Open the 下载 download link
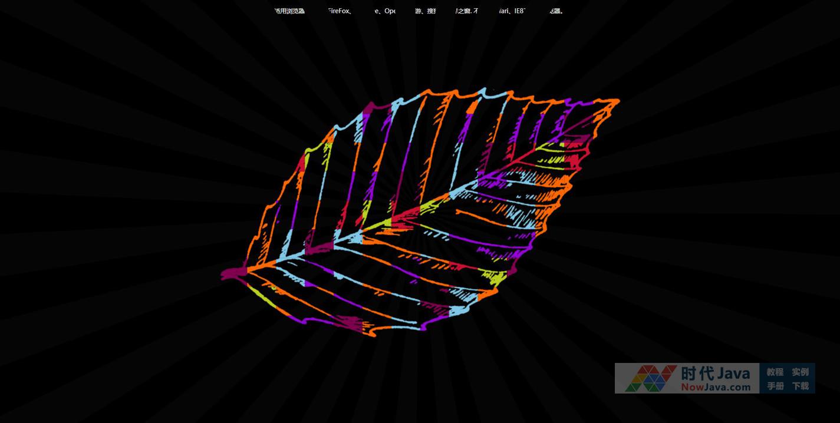 (800, 386)
